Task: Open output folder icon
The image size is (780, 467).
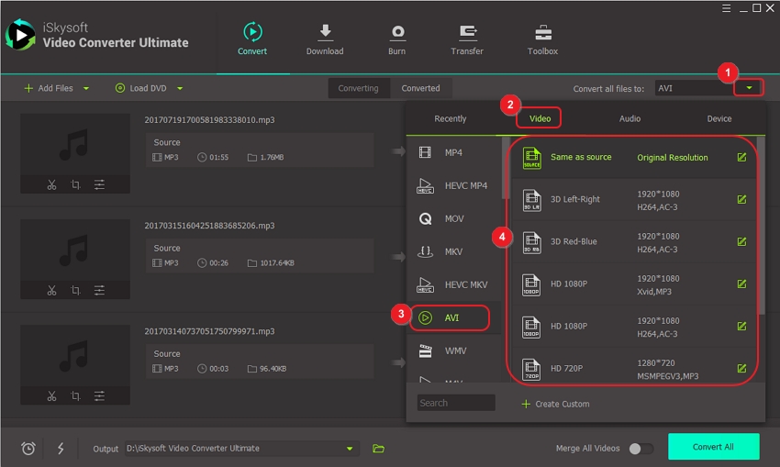Action: [x=378, y=449]
